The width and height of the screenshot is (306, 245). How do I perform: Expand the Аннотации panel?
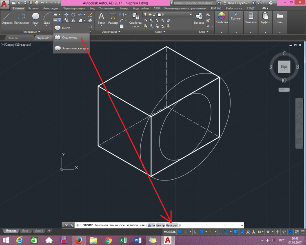click(x=111, y=32)
